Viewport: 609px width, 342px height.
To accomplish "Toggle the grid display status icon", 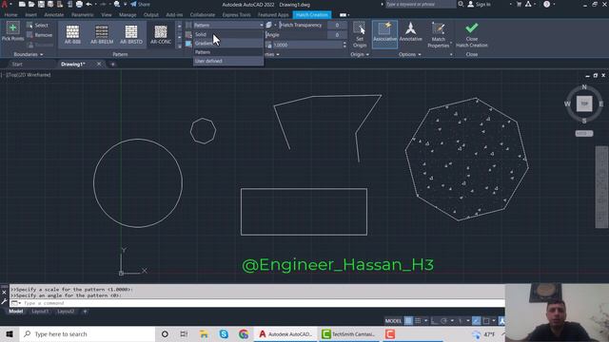I will coord(408,321).
